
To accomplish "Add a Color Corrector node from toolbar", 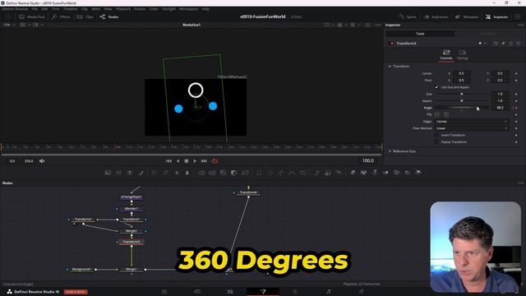I will coord(155,173).
